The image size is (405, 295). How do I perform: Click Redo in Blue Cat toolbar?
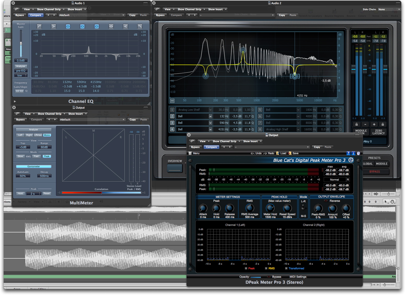coord(269,153)
